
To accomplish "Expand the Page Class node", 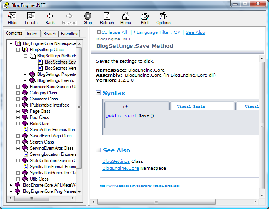I will click(x=18, y=111).
